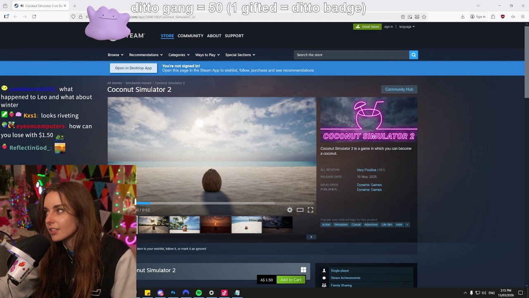The width and height of the screenshot is (529, 298).
Task: Go to the STORE tab
Action: (167, 36)
